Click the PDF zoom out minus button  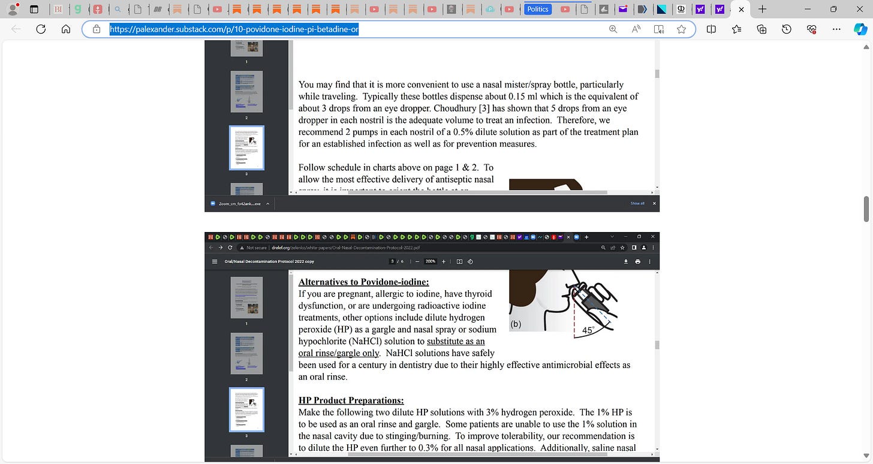pos(417,261)
